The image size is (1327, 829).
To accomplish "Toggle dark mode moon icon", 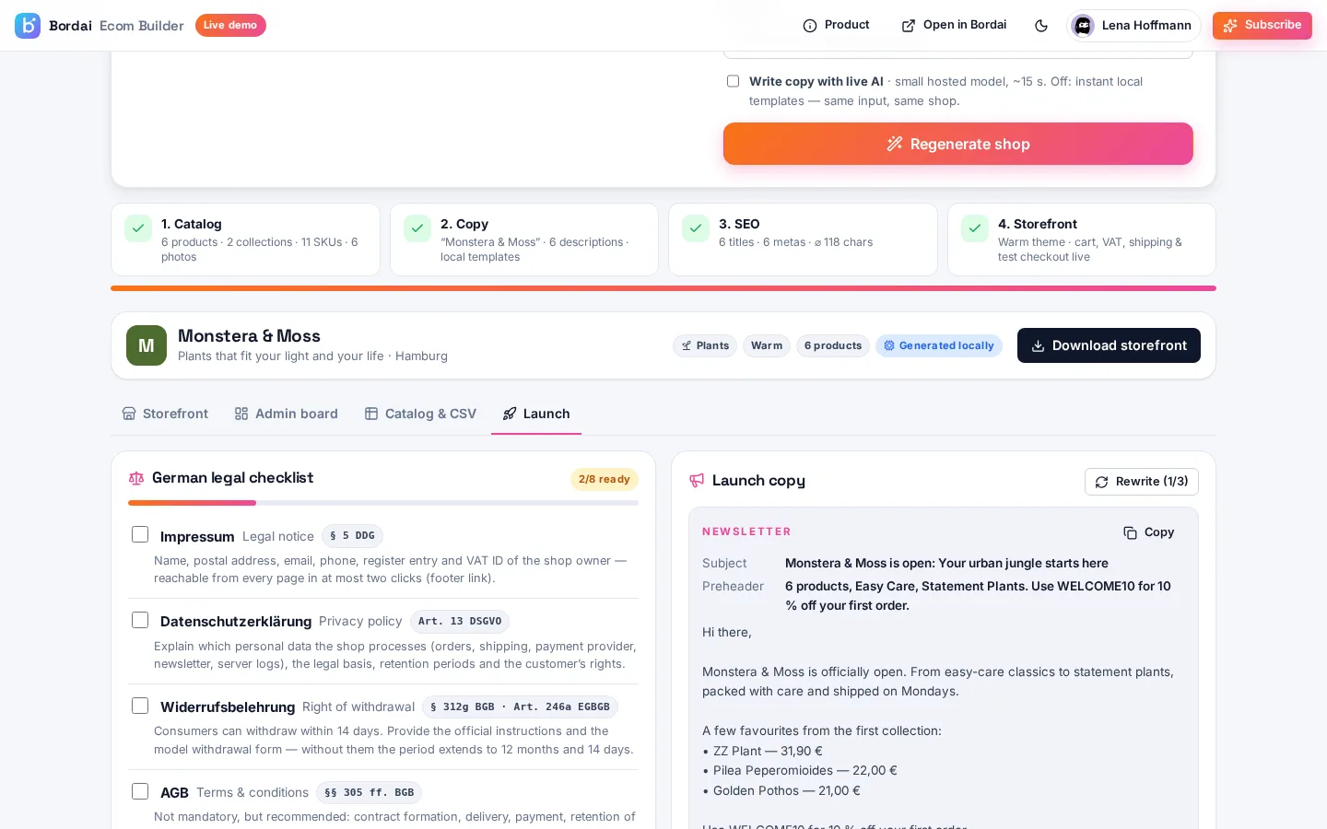I will coord(1041,26).
